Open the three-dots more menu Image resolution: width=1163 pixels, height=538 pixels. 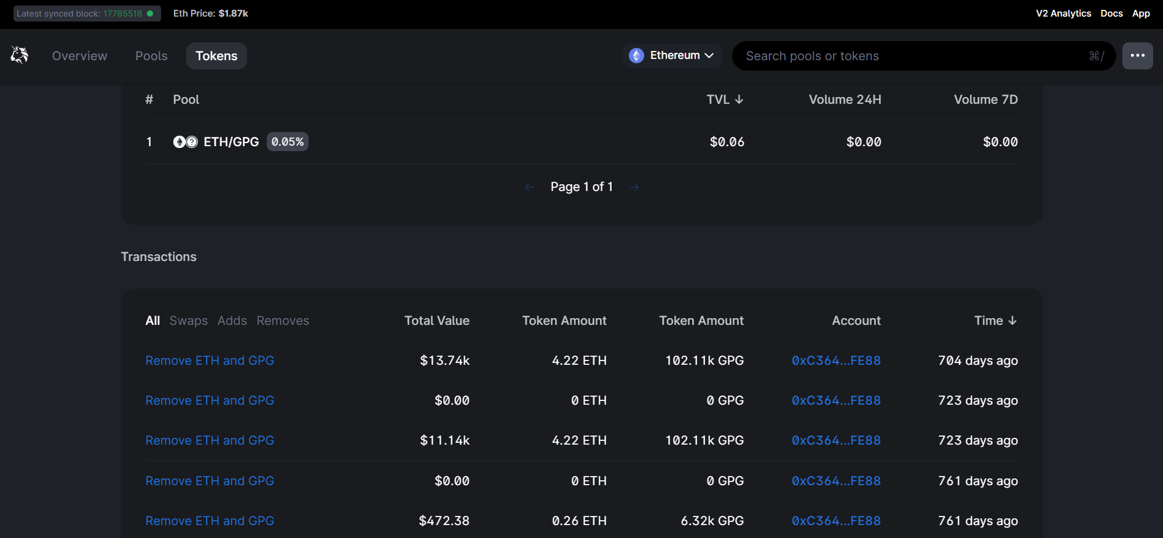(1137, 56)
